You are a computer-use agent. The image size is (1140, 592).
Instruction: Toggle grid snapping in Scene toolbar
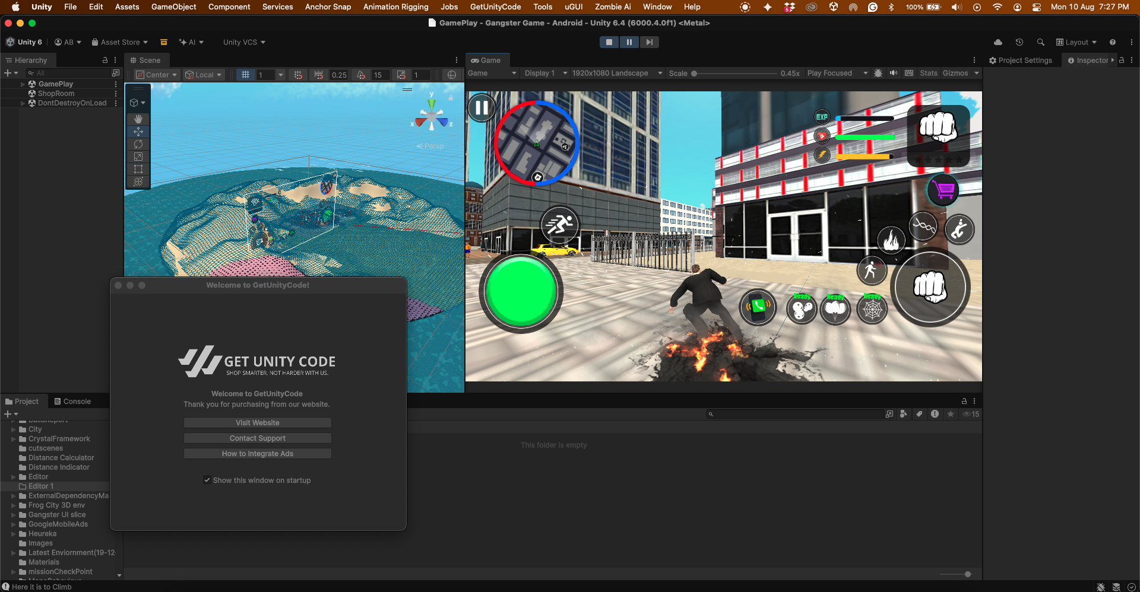tap(298, 75)
